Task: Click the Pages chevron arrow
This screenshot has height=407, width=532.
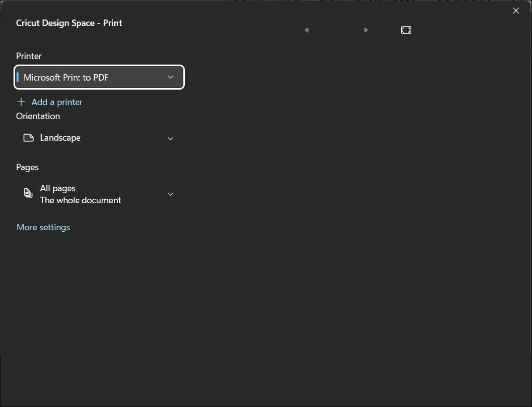Action: pos(171,194)
